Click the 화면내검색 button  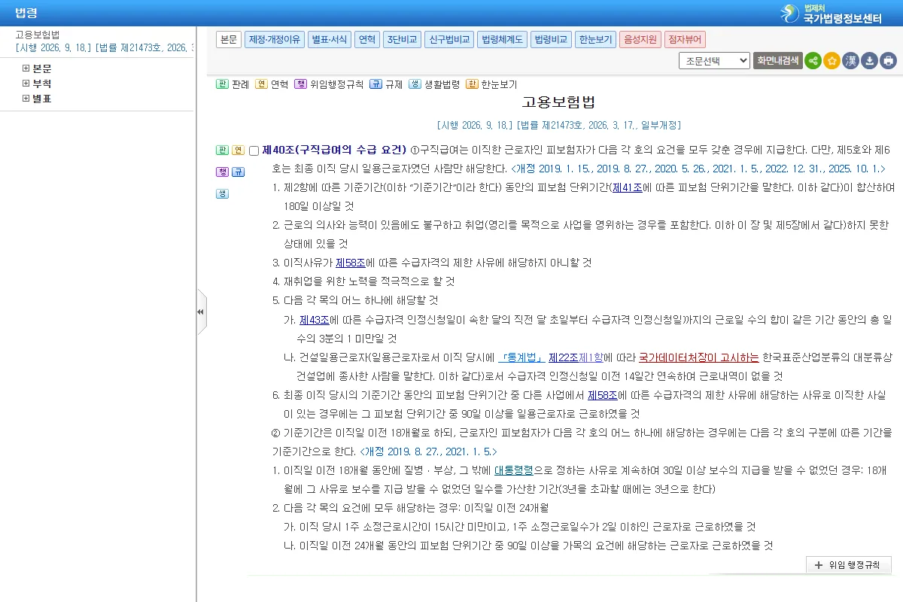point(777,61)
